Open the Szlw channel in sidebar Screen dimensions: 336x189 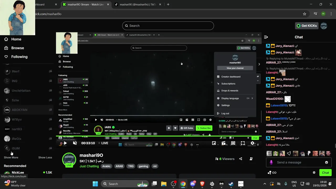(28, 100)
